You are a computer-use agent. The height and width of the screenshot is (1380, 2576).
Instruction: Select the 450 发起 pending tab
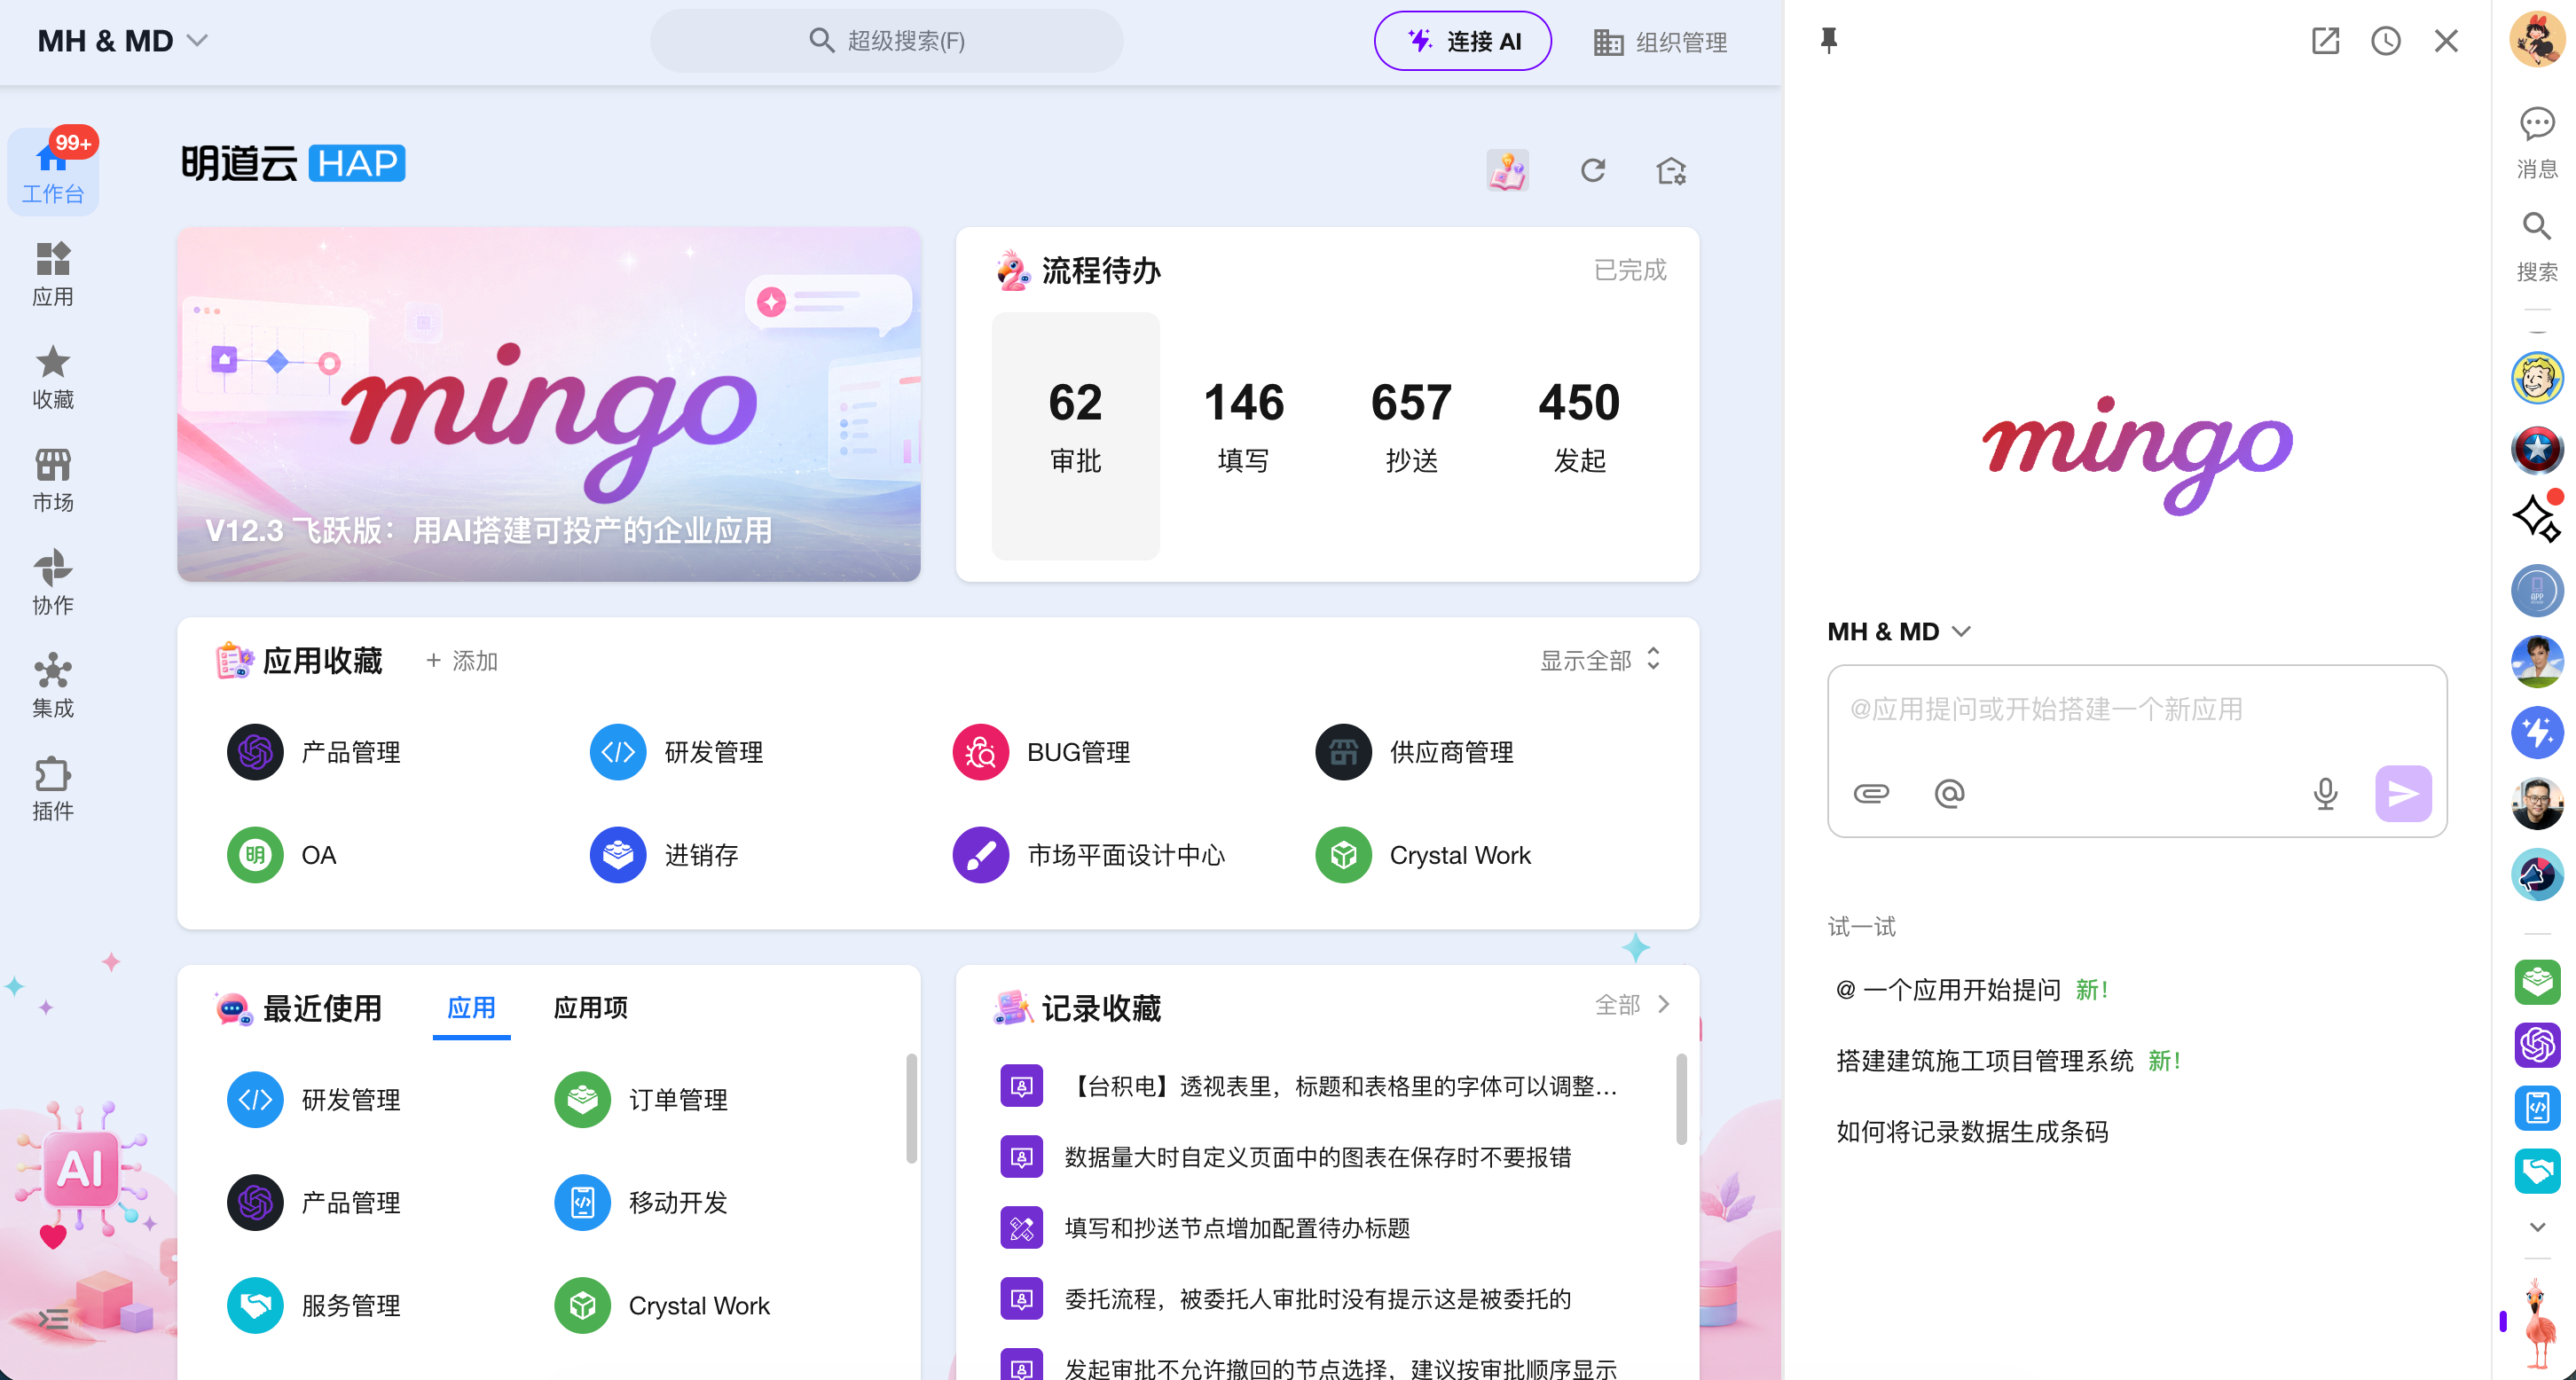click(1579, 436)
